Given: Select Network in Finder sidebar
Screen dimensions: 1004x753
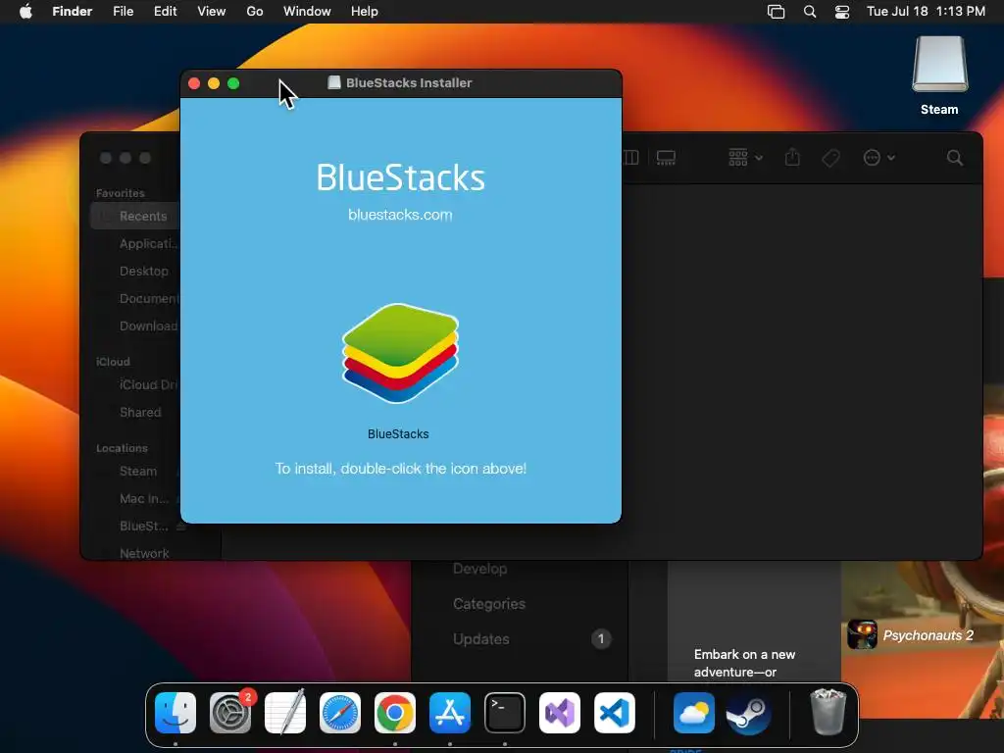Looking at the screenshot, I should (144, 553).
